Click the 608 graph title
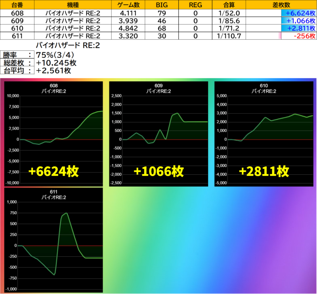Image resolution: width=317 pixels, height=294 pixels. 53,88
